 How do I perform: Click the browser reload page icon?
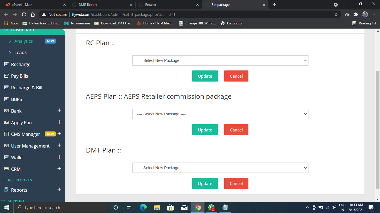click(x=24, y=14)
